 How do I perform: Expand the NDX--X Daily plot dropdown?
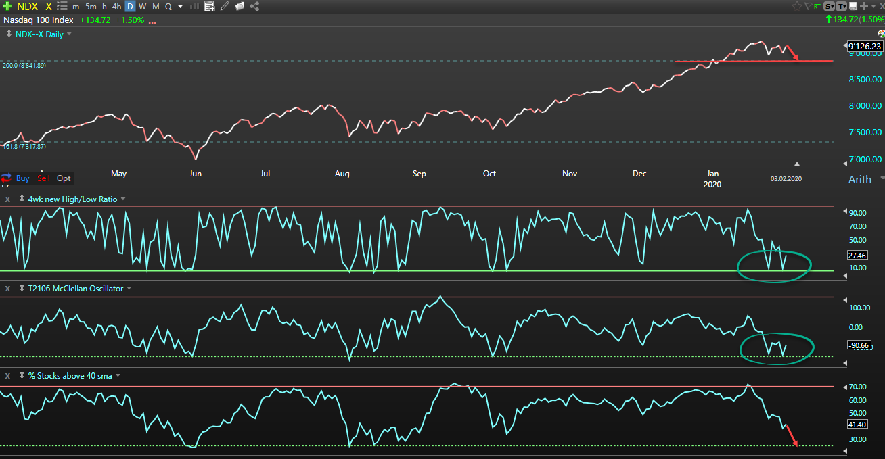pyautogui.click(x=68, y=34)
